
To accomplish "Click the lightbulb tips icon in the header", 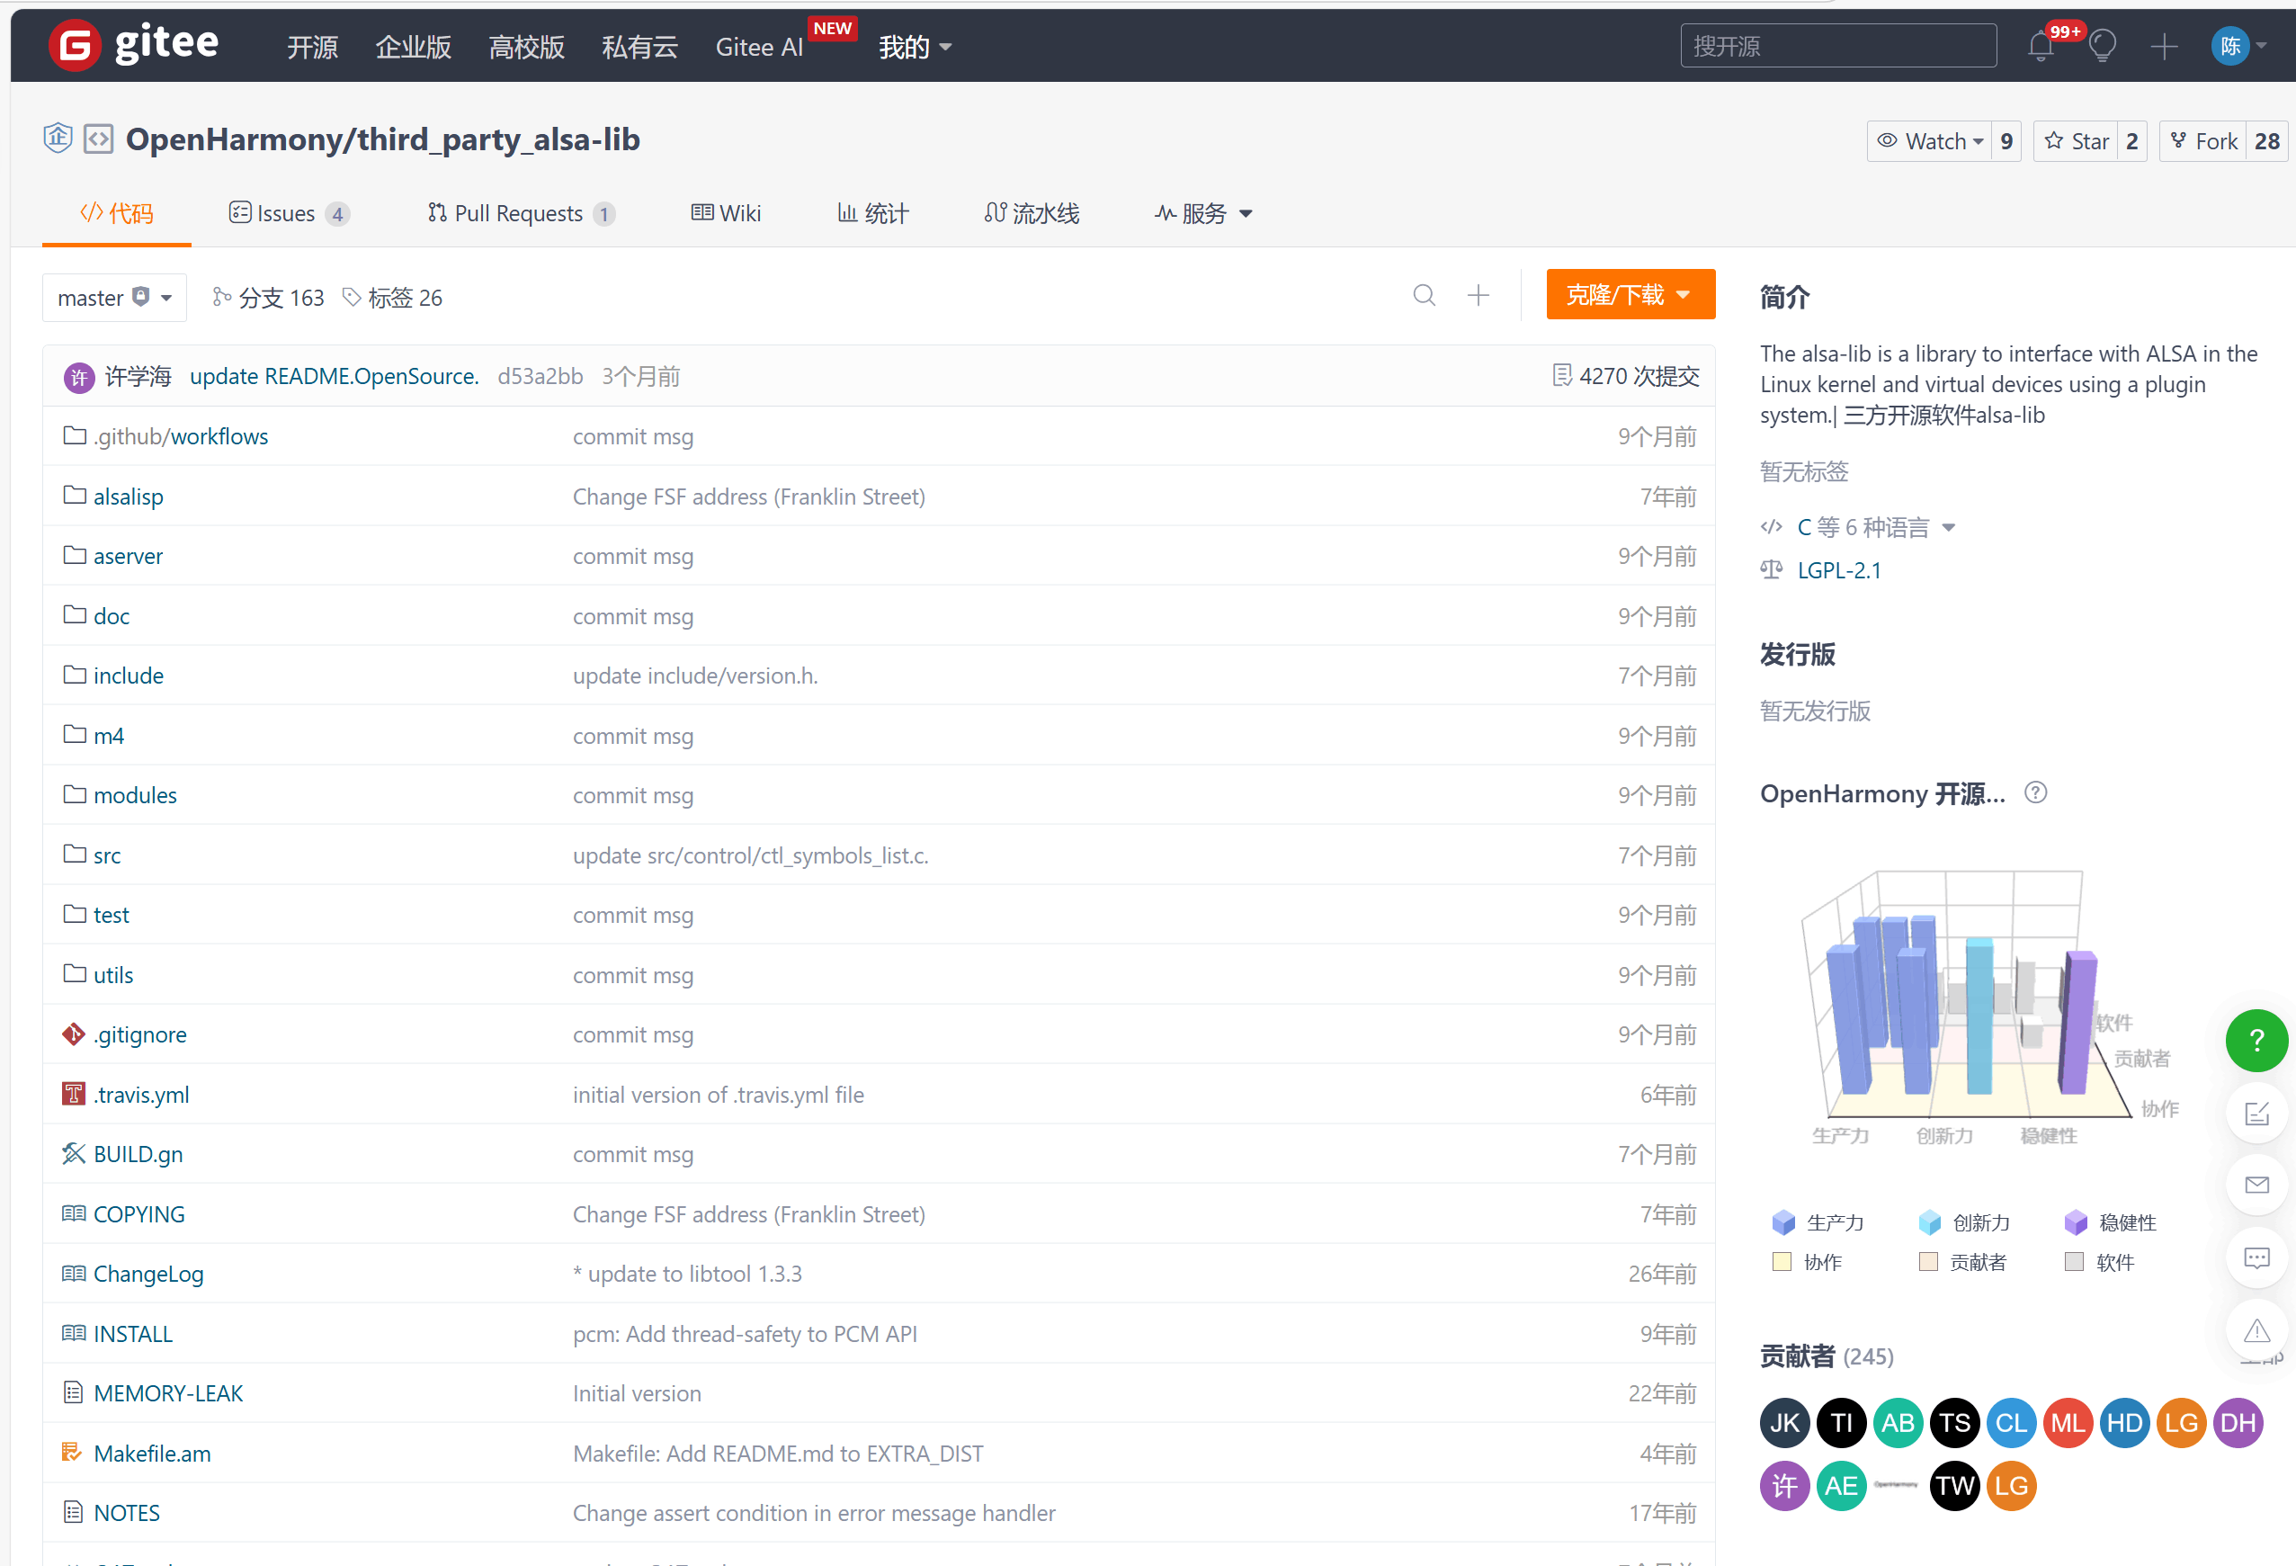I will click(x=2103, y=46).
